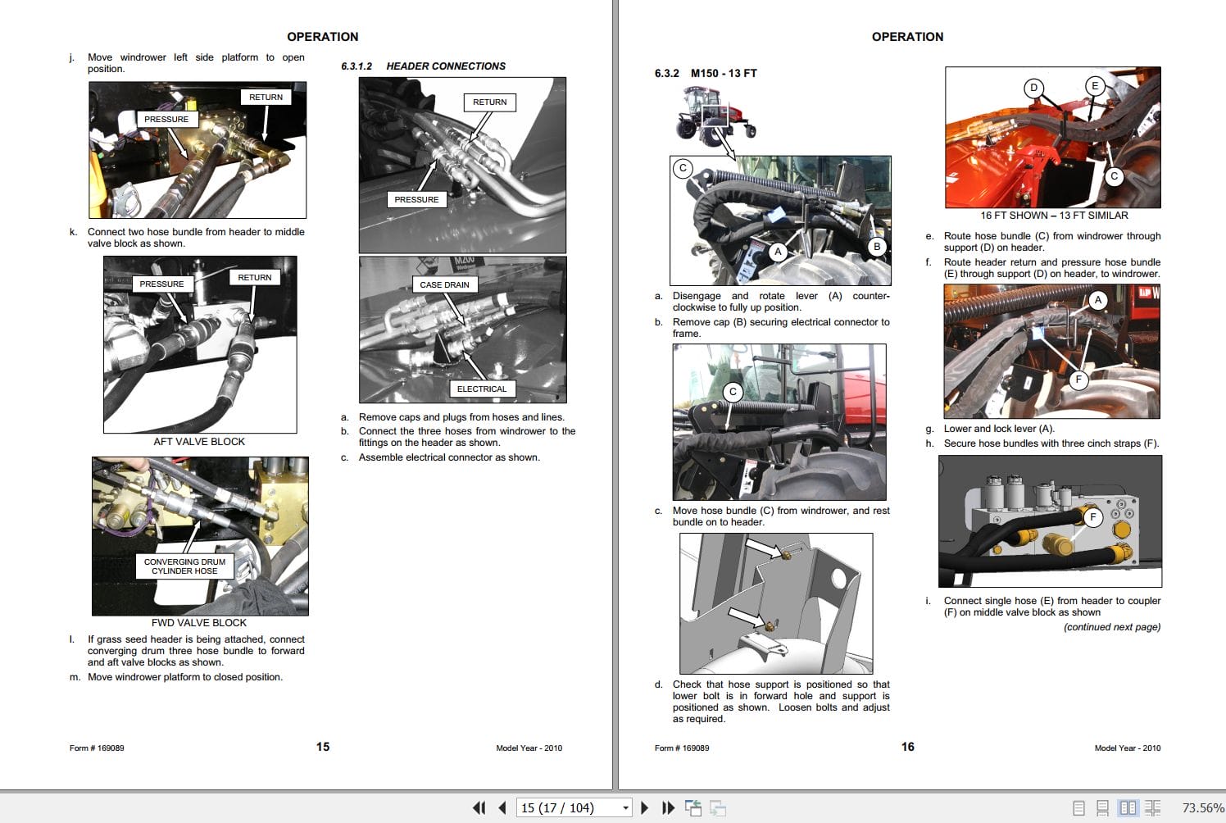Click the CASE DRAIN label in photo
The image size is (1226, 823).
pyautogui.click(x=444, y=285)
